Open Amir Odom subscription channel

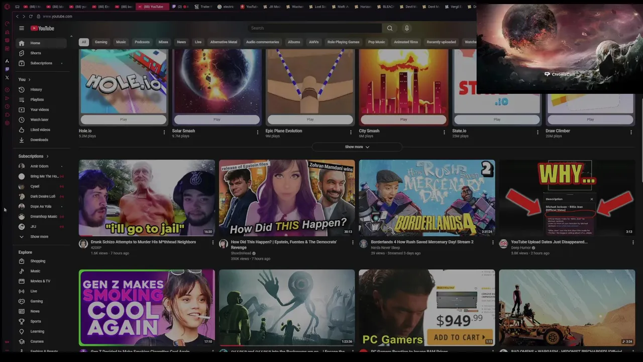41,166
